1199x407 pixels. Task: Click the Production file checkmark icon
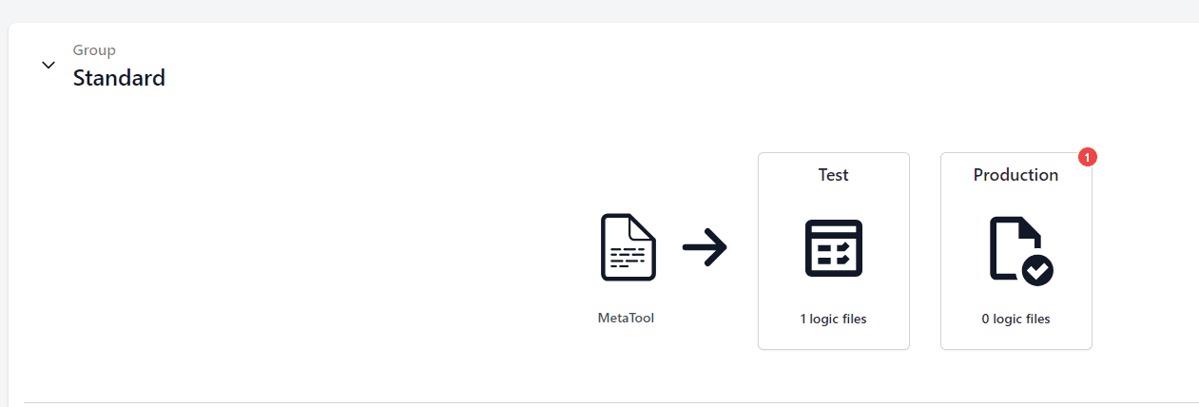pos(1015,249)
